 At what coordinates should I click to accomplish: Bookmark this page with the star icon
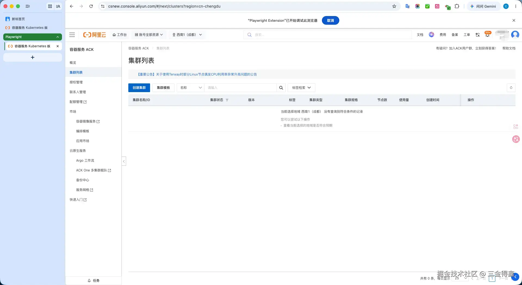(x=394, y=6)
